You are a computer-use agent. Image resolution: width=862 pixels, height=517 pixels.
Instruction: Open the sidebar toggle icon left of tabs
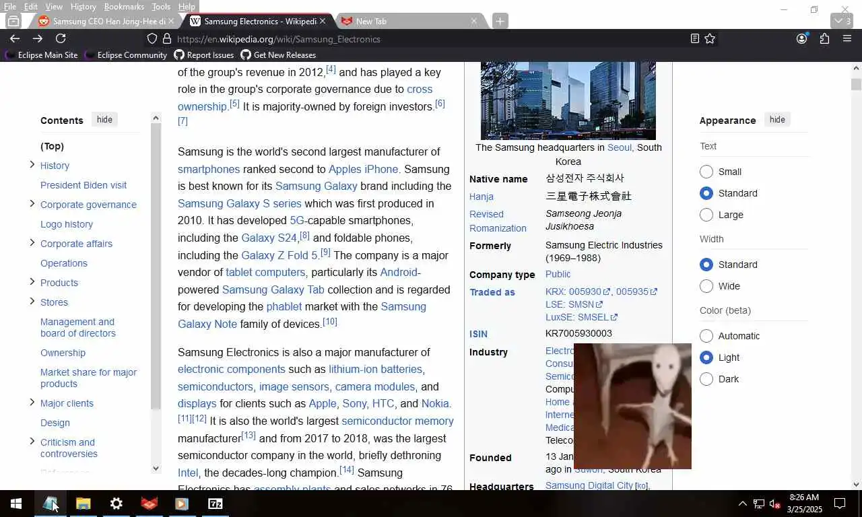point(13,21)
